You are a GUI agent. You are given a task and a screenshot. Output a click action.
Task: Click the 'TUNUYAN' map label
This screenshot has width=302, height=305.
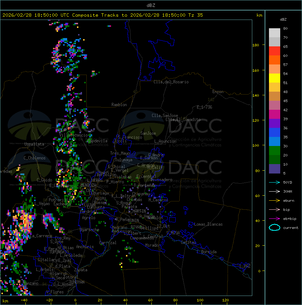tap(77, 282)
